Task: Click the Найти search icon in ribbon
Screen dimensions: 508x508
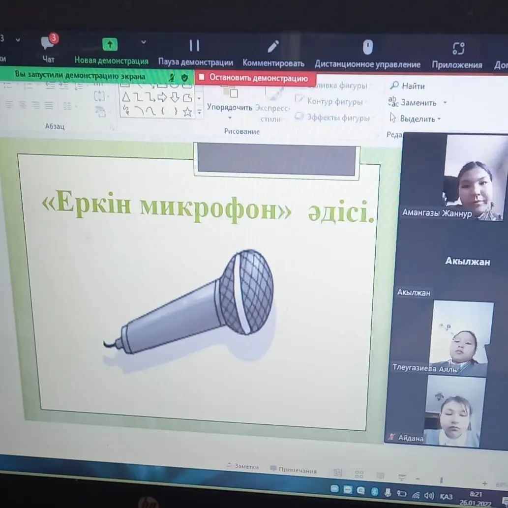Action: click(x=394, y=86)
